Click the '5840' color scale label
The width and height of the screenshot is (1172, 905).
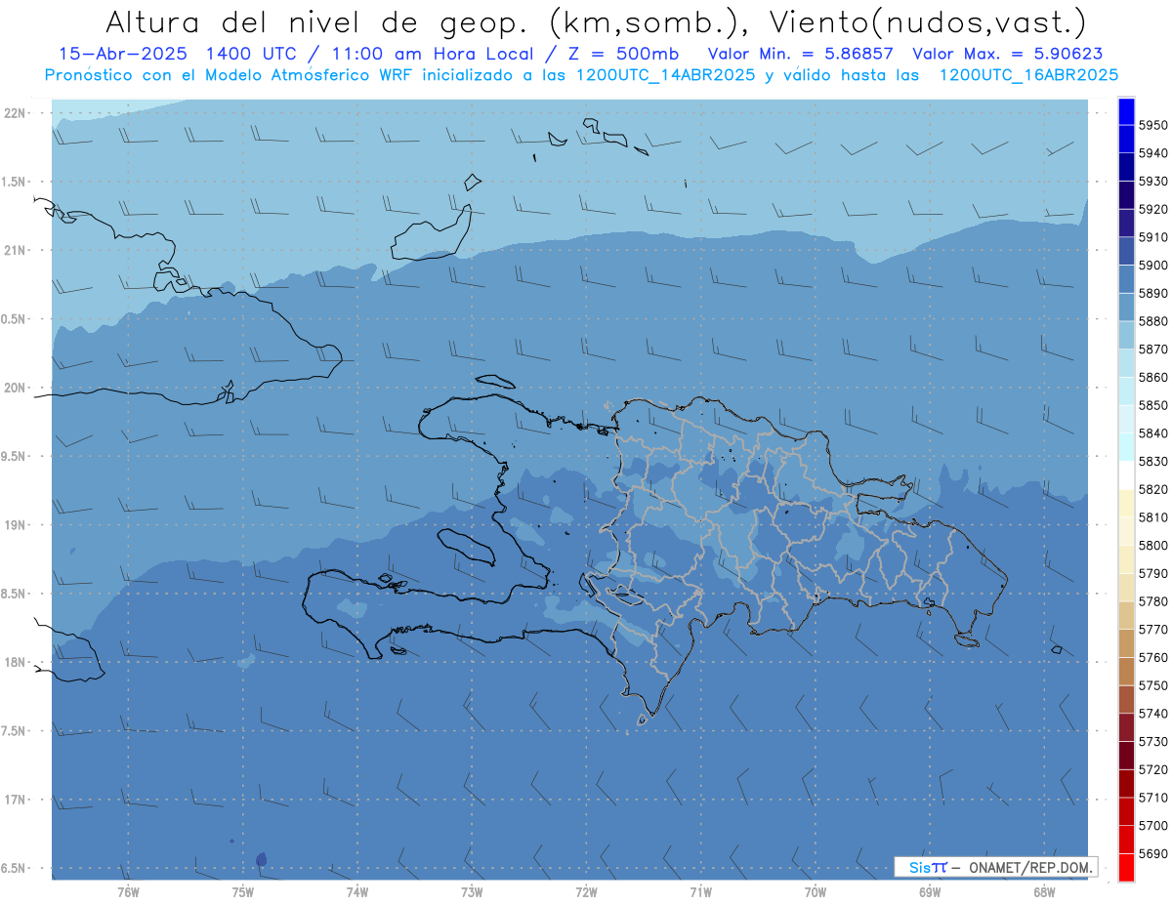tap(1153, 433)
